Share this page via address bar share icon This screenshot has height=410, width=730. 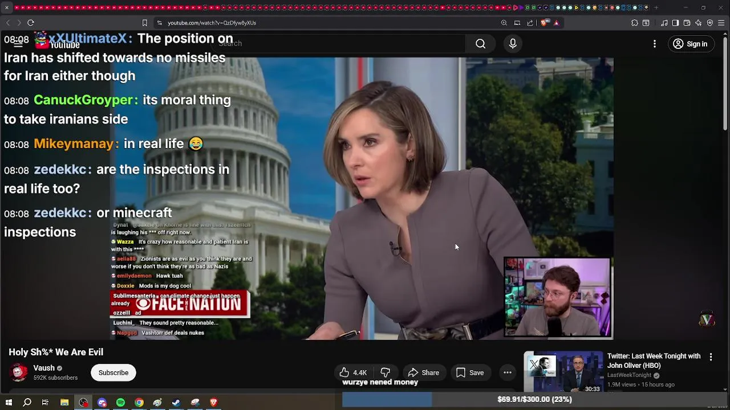(530, 23)
